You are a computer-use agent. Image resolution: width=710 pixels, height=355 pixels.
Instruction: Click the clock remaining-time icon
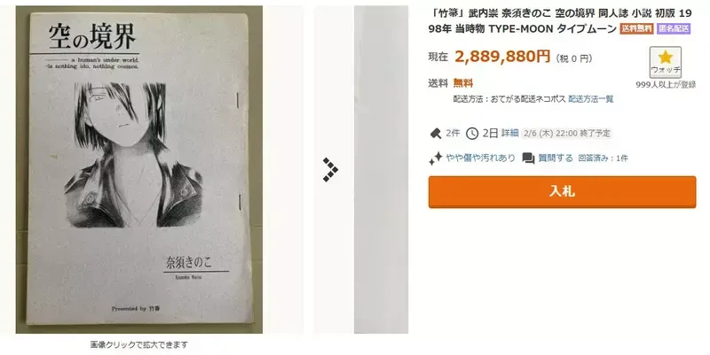472,134
